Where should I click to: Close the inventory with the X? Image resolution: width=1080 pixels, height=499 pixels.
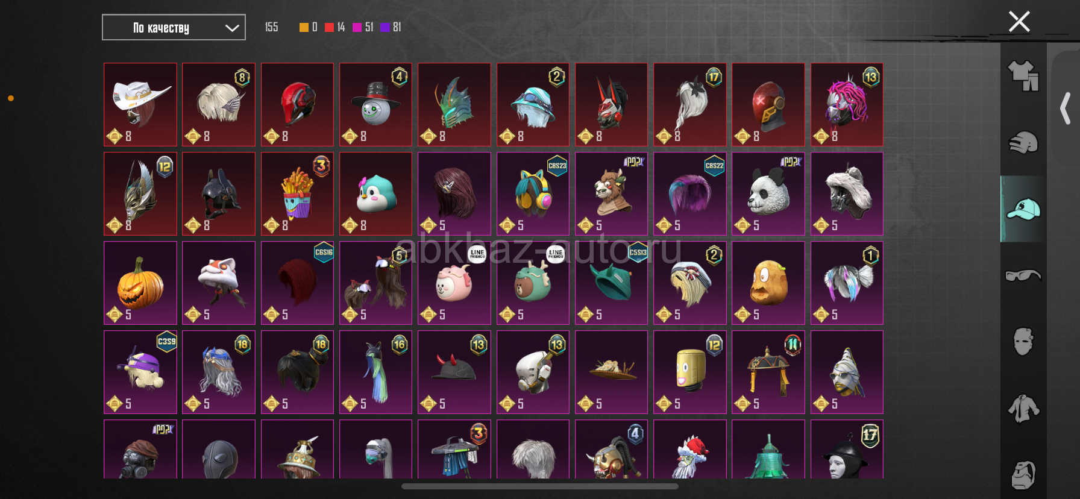[1019, 22]
